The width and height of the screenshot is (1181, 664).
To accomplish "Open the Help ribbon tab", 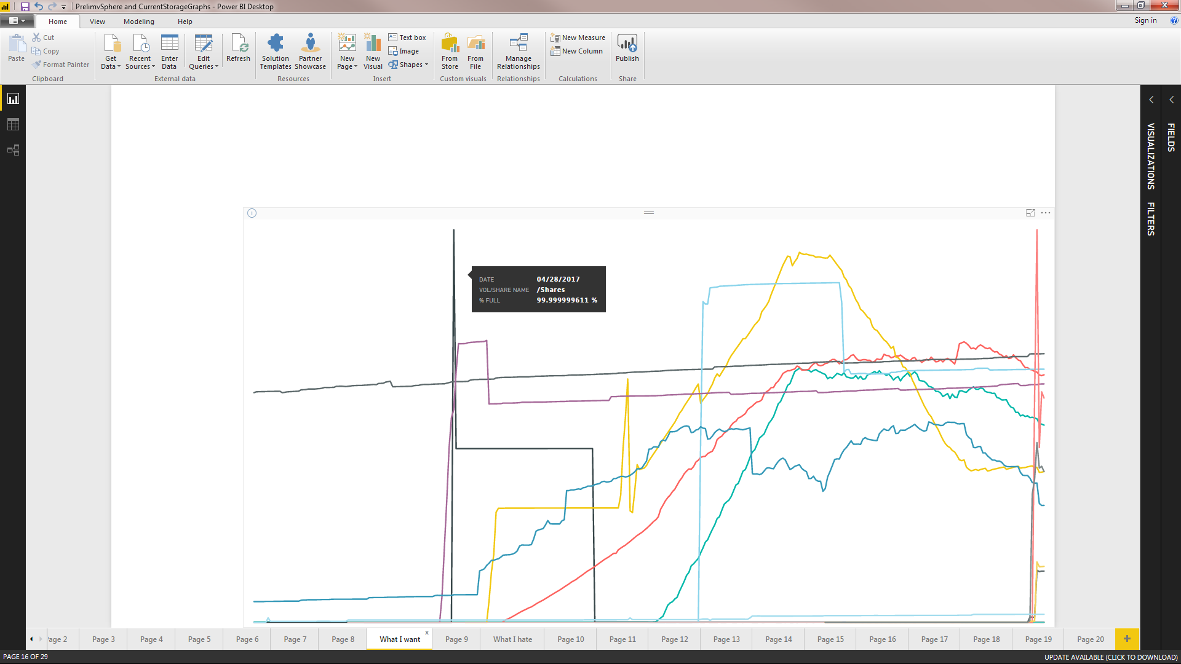I will (x=185, y=22).
